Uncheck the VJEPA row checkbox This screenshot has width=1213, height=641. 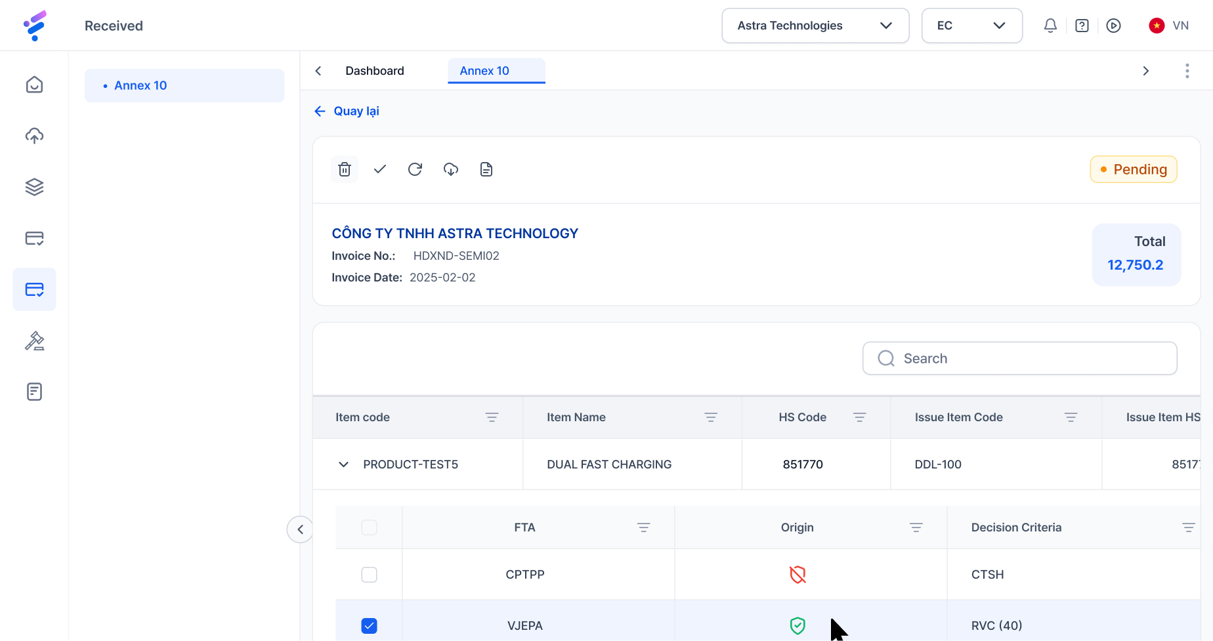[370, 626]
